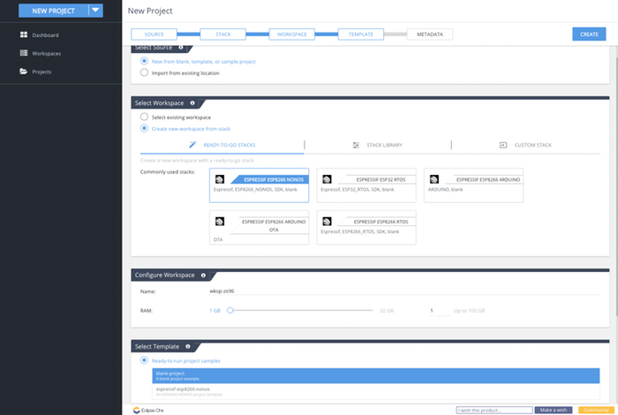
Task: Switch to READY-TO-GO STACKS tab
Action: pos(222,145)
